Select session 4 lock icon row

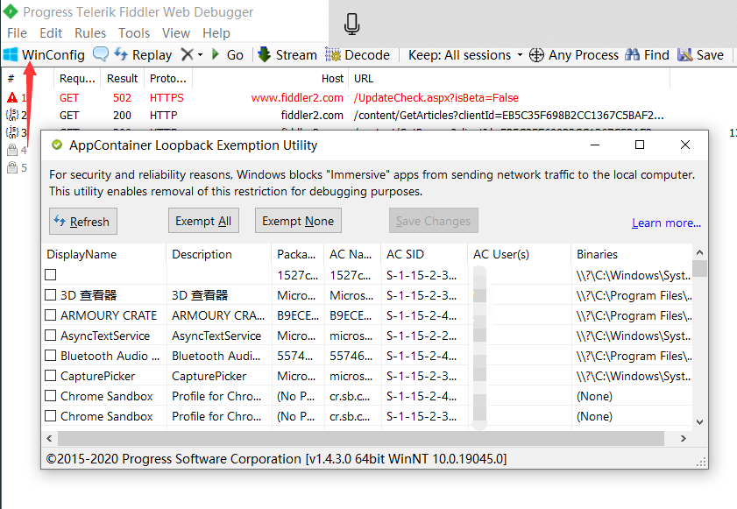pos(12,150)
